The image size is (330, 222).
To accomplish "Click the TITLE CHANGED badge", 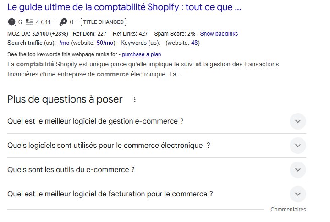I will [103, 22].
